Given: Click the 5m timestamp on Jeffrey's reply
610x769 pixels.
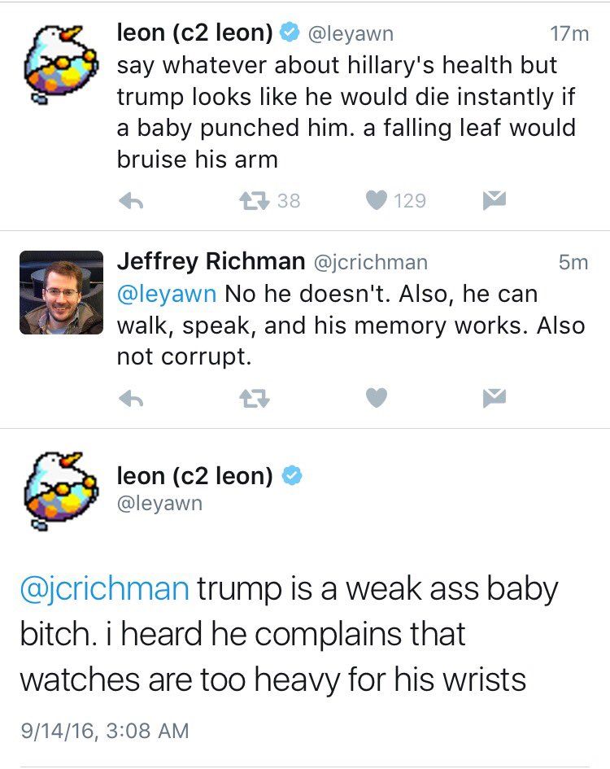Looking at the screenshot, I should (x=573, y=262).
